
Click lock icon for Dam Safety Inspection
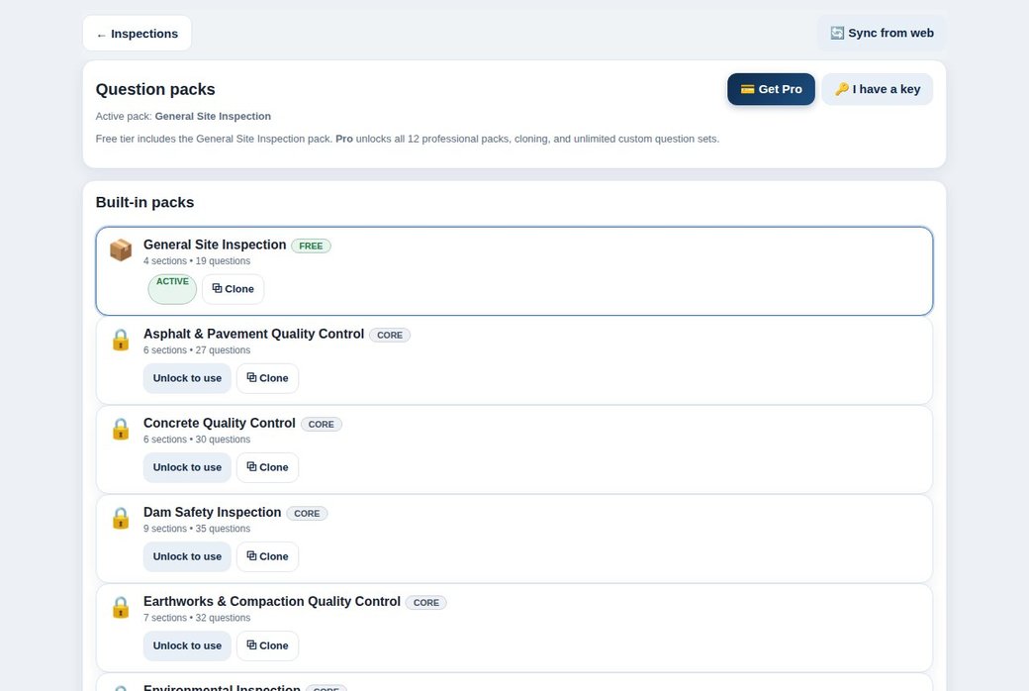pos(121,519)
